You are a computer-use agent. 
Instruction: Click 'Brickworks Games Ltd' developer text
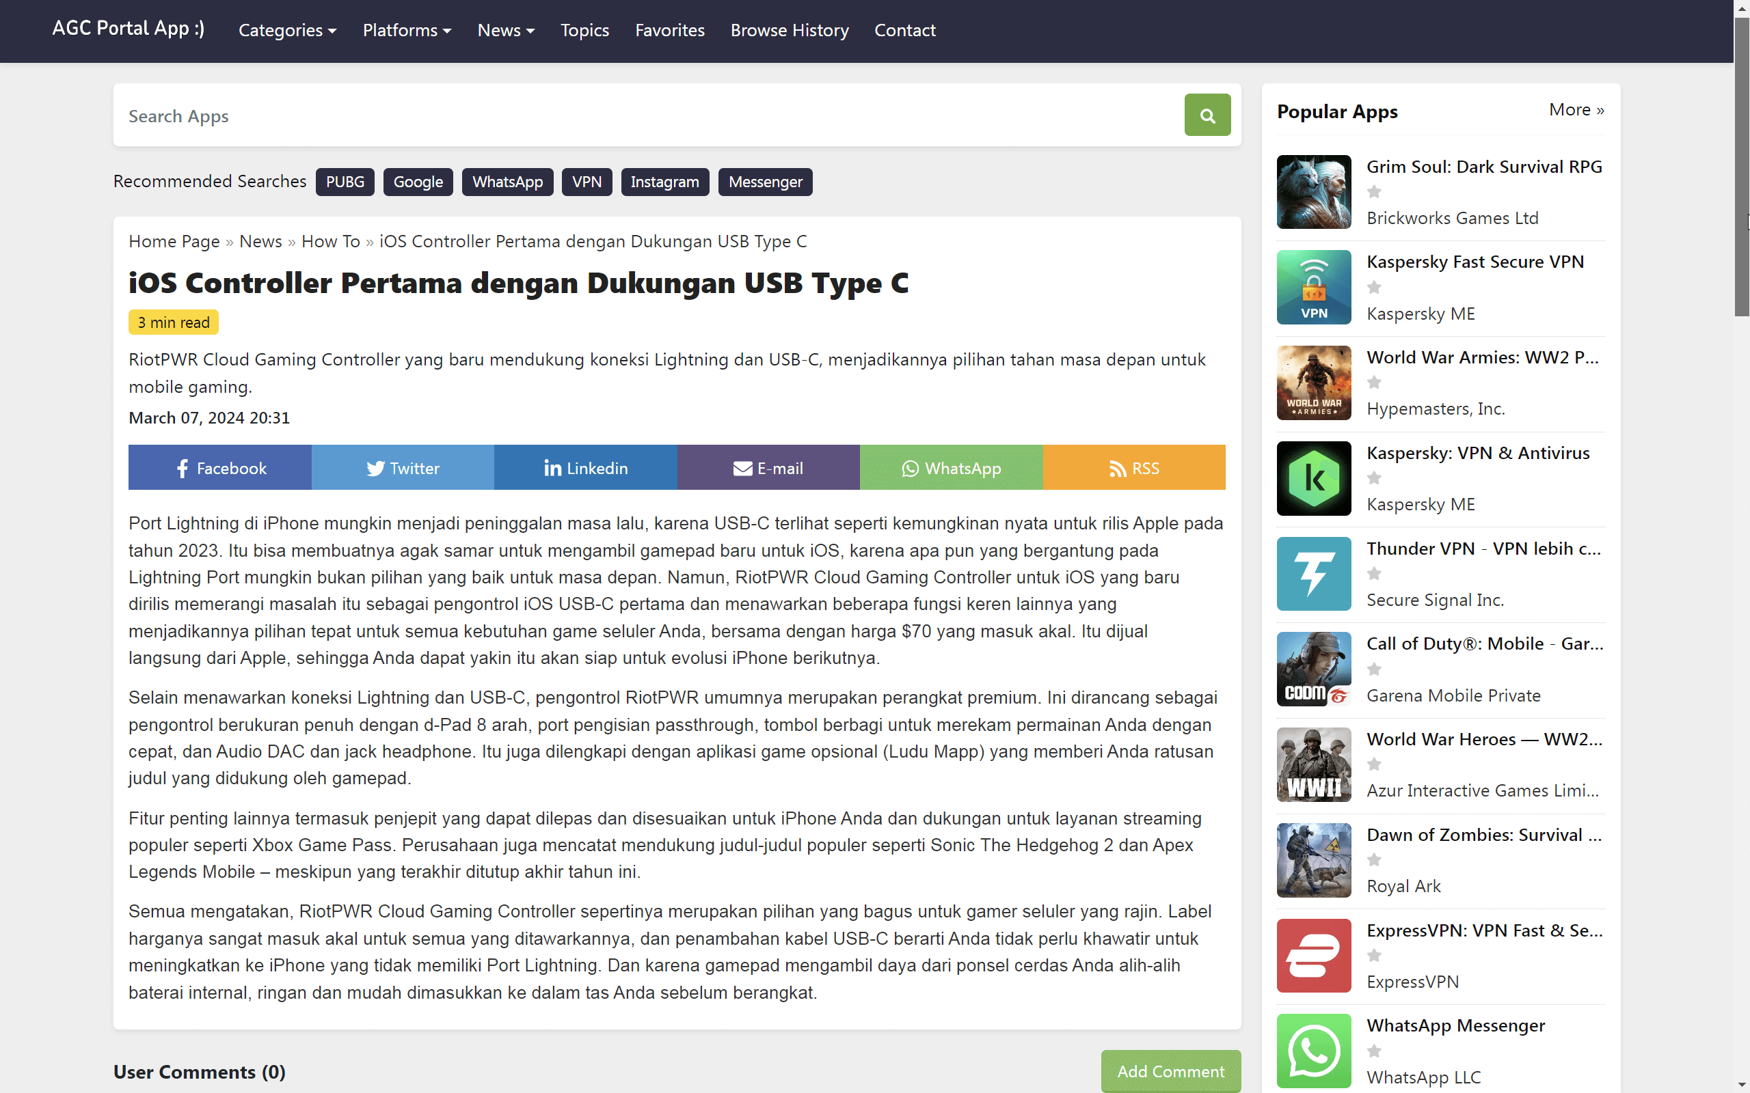(x=1452, y=218)
